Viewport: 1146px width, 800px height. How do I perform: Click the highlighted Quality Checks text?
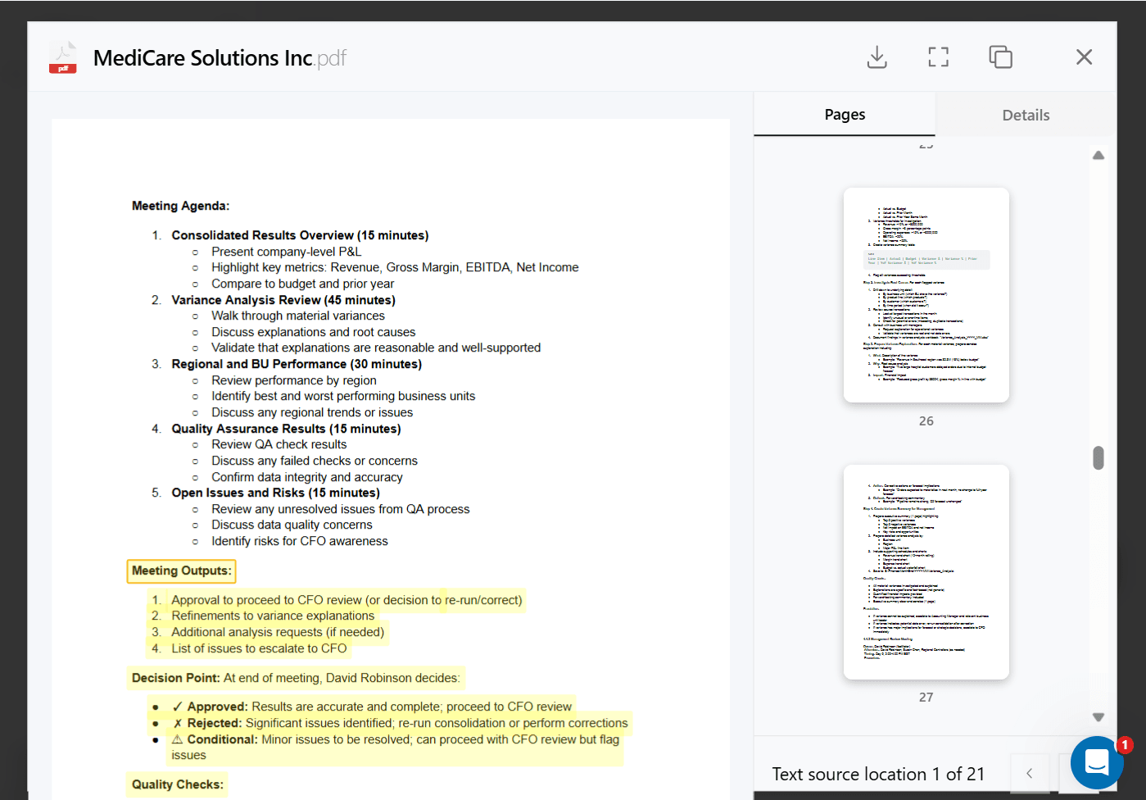176,784
